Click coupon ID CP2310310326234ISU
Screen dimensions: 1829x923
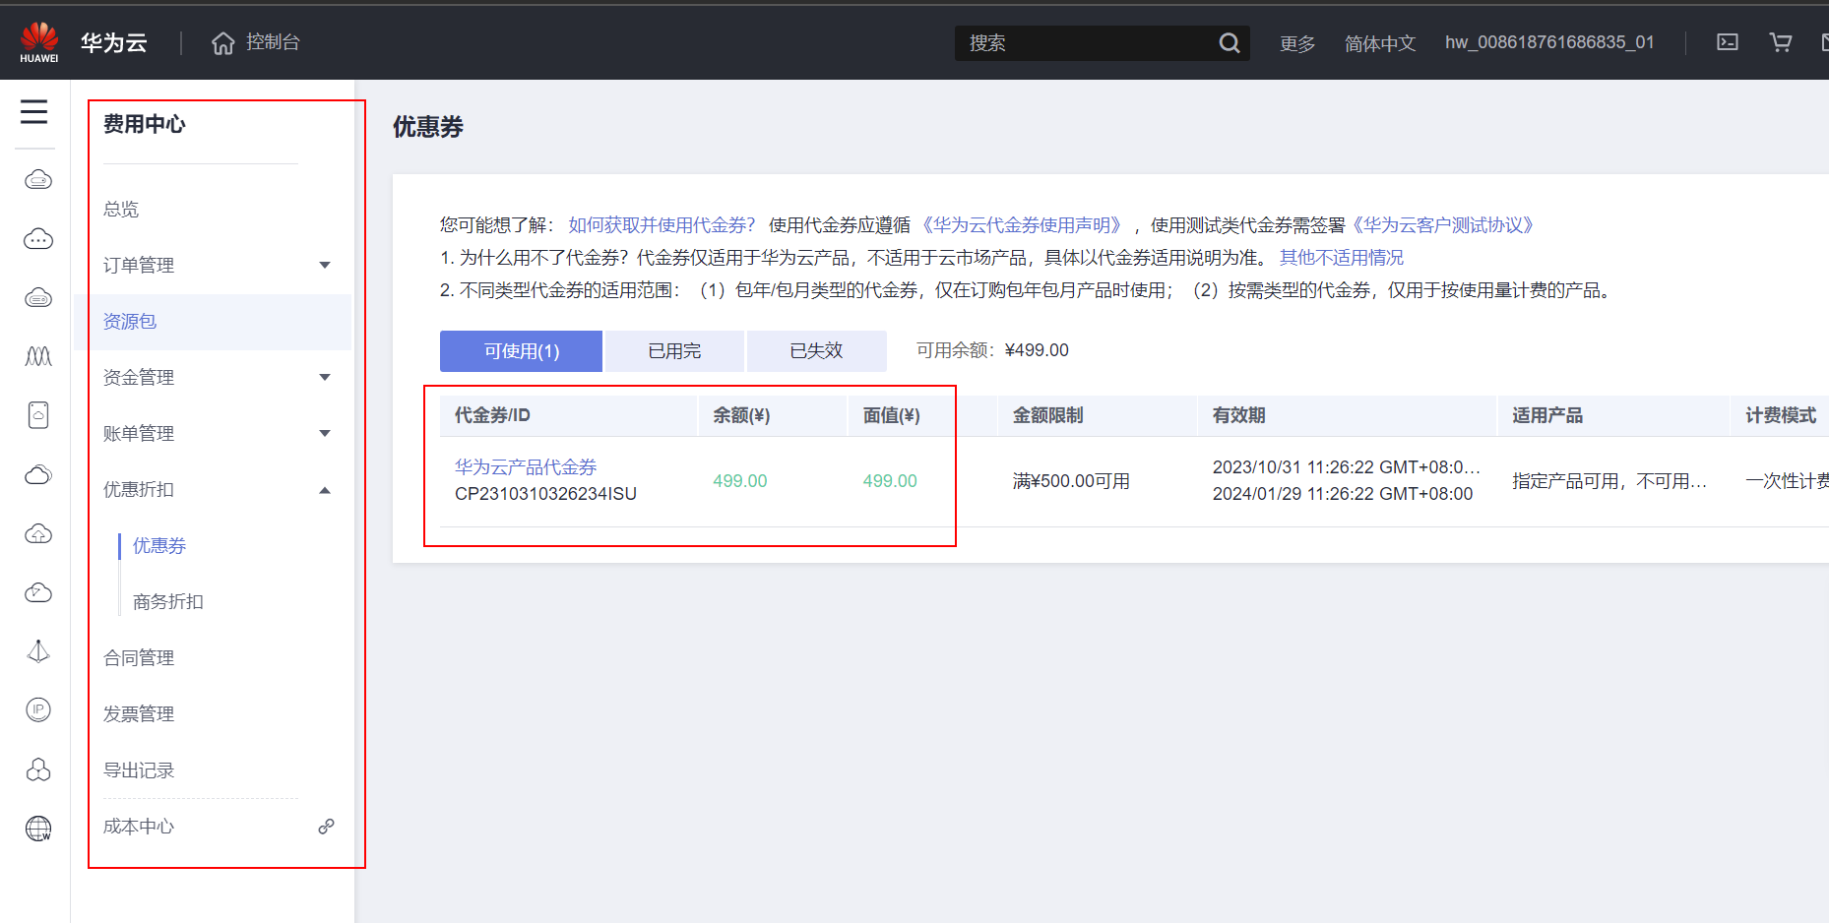coord(545,494)
